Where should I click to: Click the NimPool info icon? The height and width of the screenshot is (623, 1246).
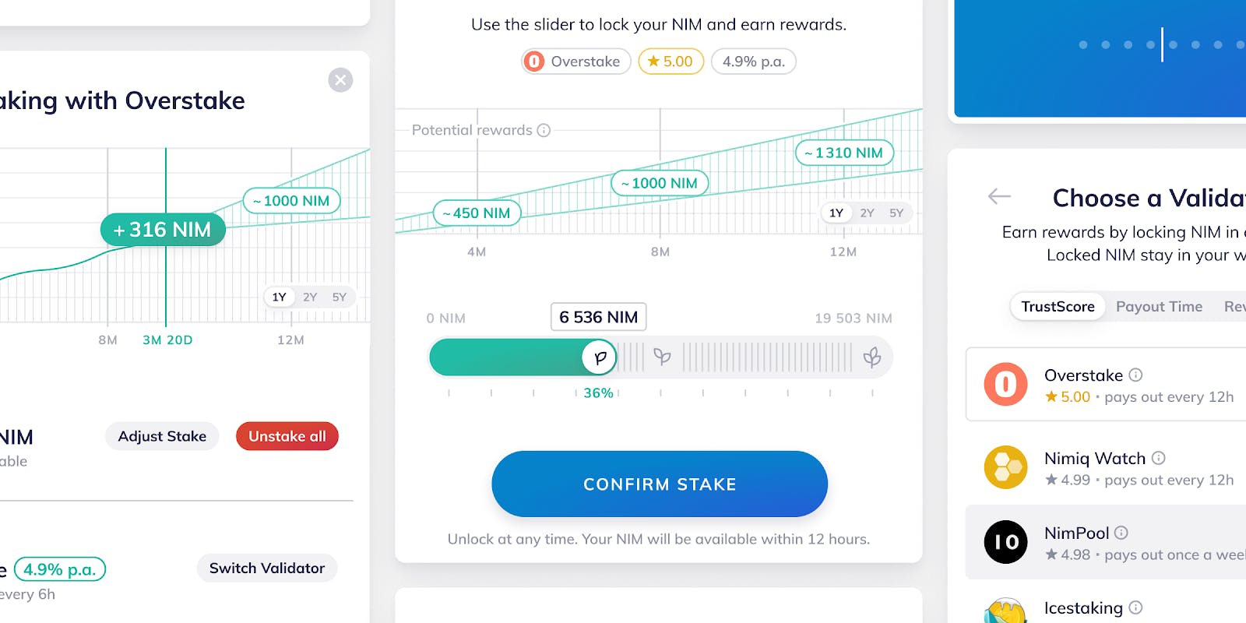(x=1121, y=533)
